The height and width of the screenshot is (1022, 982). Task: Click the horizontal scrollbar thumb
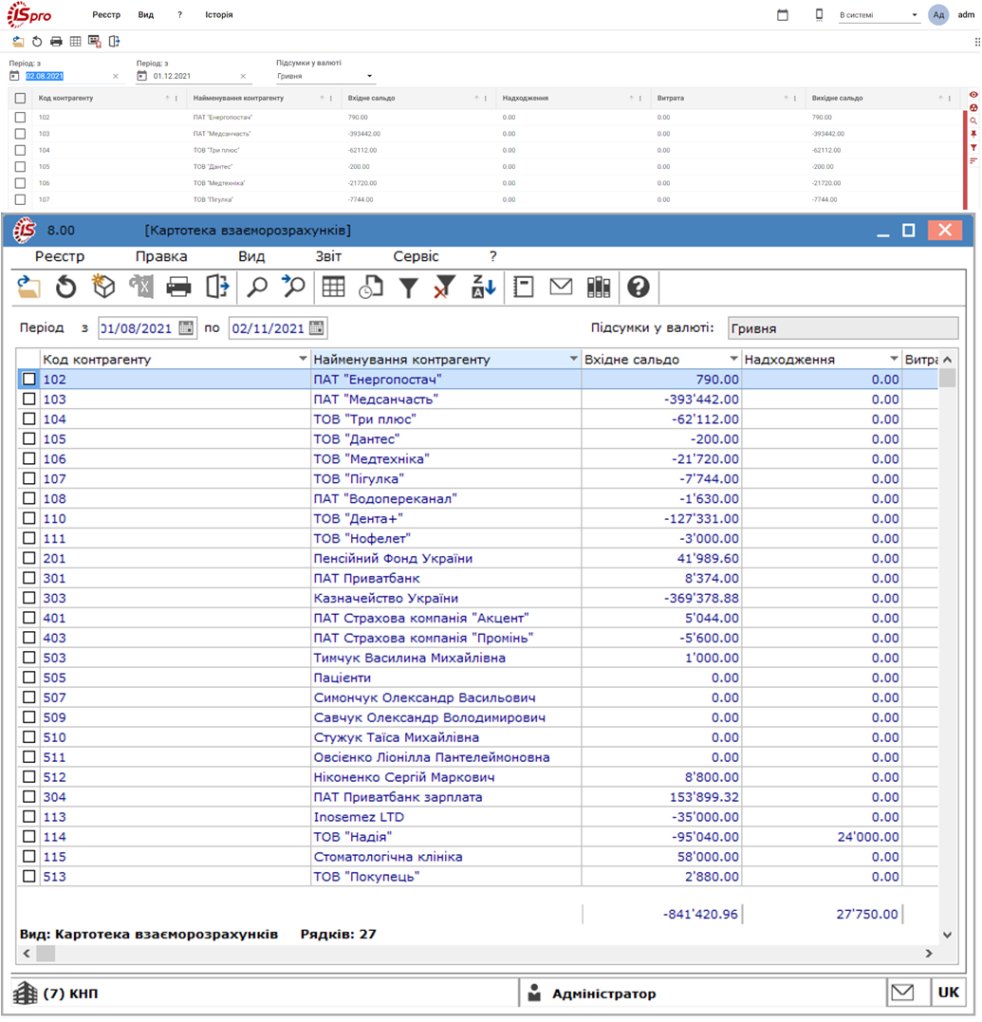click(x=46, y=954)
